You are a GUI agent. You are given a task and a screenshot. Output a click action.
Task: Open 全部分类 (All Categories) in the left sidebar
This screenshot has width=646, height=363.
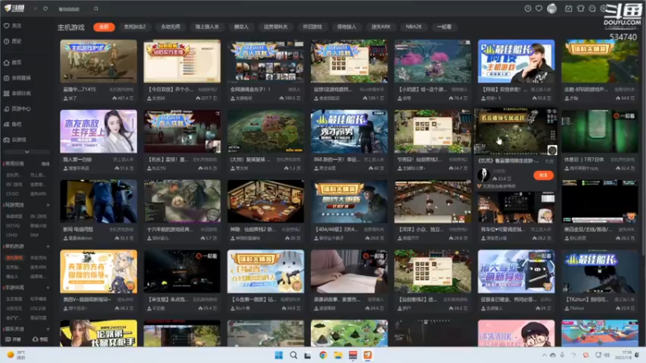17,94
